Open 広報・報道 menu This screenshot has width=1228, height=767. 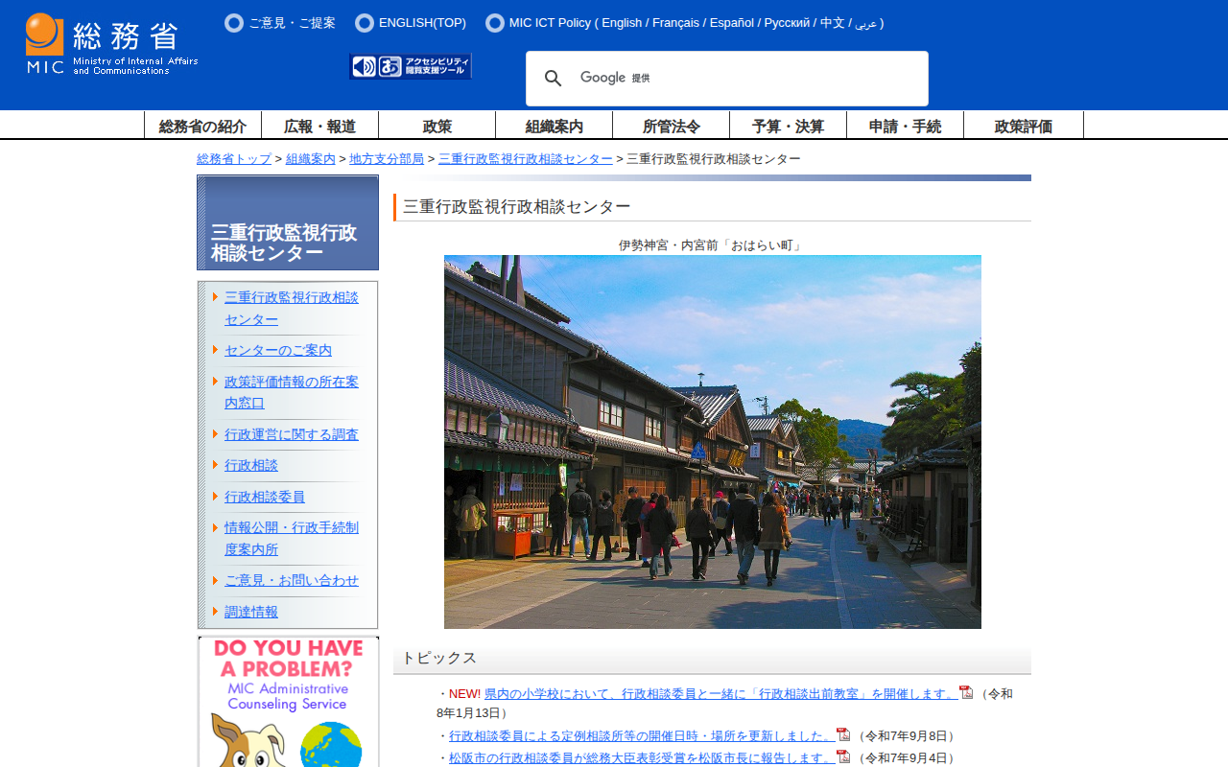coord(319,126)
